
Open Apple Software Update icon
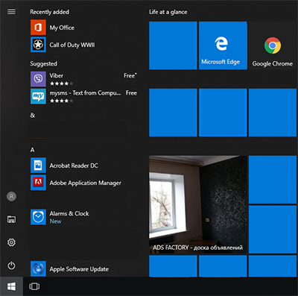(x=38, y=268)
